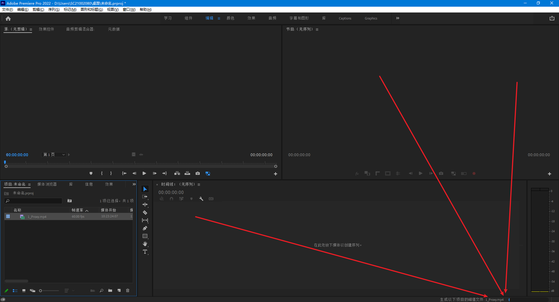Click the Project panel search field

(35, 201)
